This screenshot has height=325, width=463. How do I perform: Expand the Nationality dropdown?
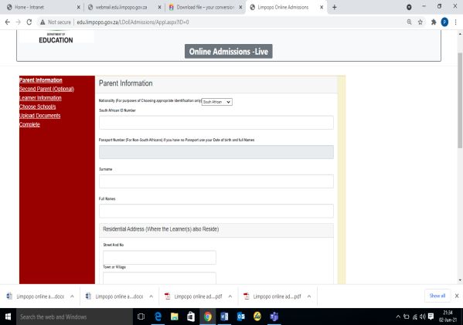click(216, 102)
